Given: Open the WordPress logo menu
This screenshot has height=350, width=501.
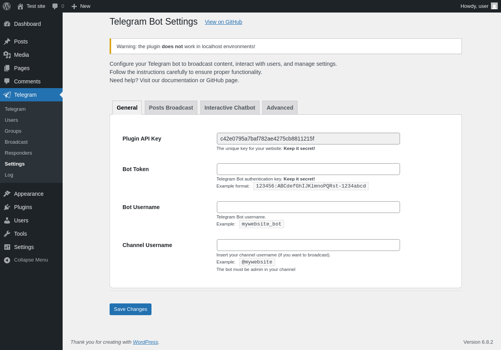Looking at the screenshot, I should point(7,6).
